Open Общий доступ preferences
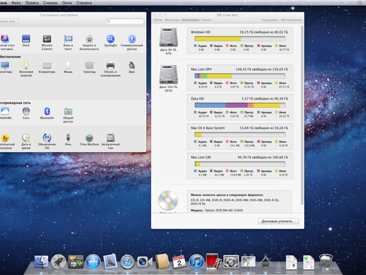Viewport: 366px width, 275px height. (x=68, y=115)
